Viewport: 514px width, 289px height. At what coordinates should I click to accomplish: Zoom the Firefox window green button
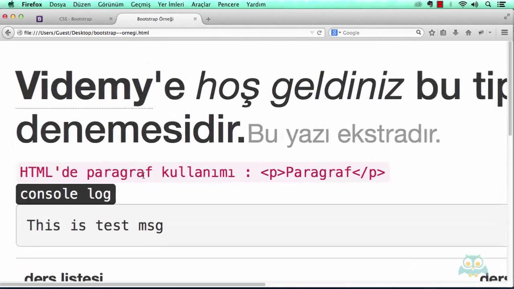pyautogui.click(x=21, y=16)
